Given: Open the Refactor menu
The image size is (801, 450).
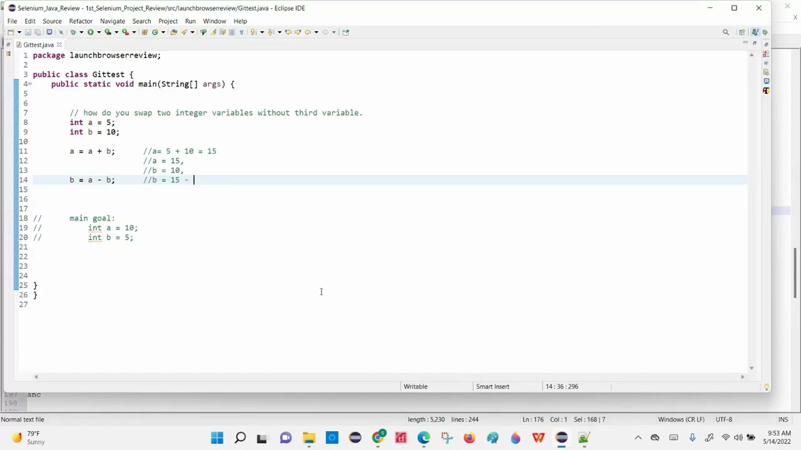Looking at the screenshot, I should click(81, 21).
